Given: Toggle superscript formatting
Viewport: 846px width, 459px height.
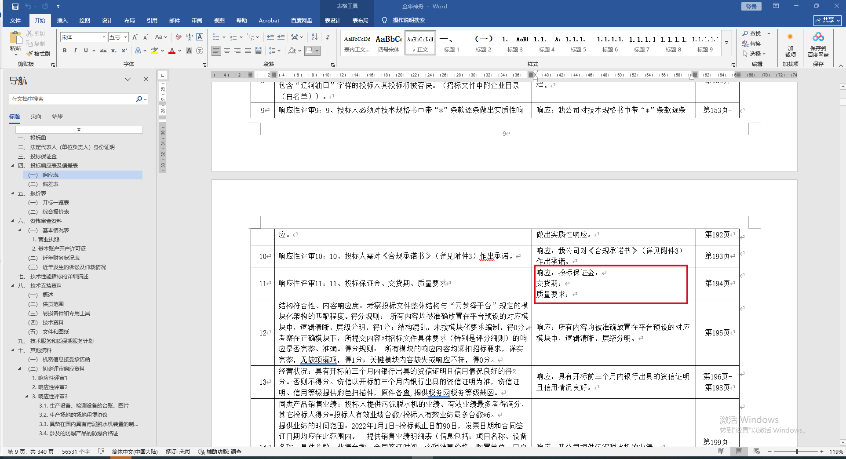Looking at the screenshot, I should [124, 51].
